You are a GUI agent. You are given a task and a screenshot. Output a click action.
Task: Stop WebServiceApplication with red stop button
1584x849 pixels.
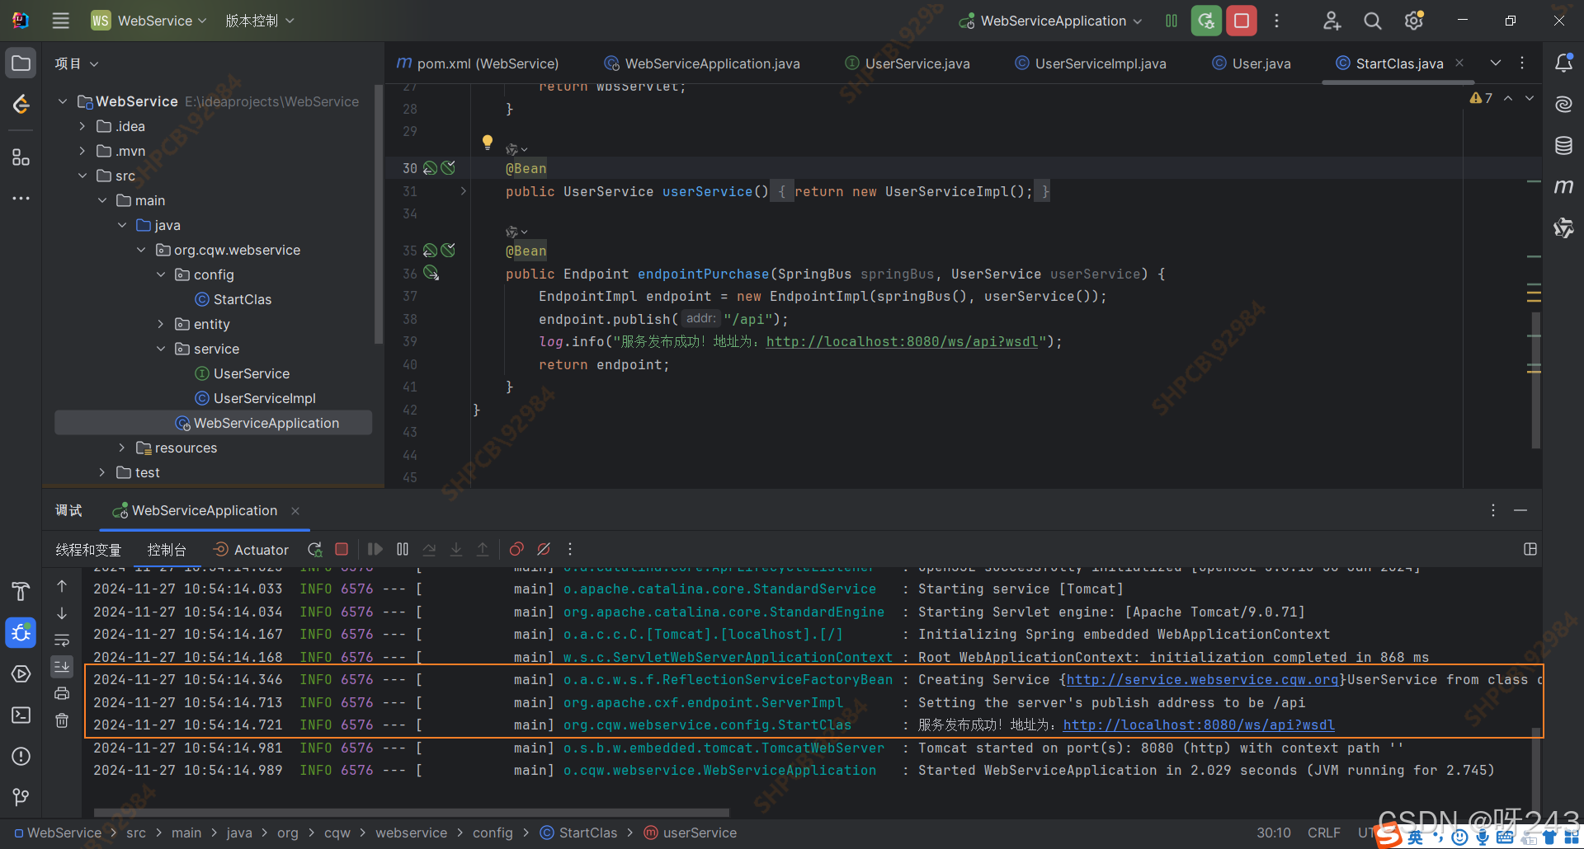1242,21
